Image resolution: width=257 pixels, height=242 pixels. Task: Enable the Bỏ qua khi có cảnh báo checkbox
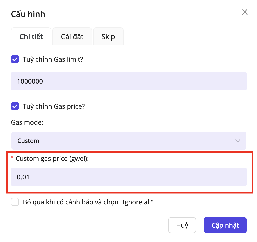click(15, 202)
